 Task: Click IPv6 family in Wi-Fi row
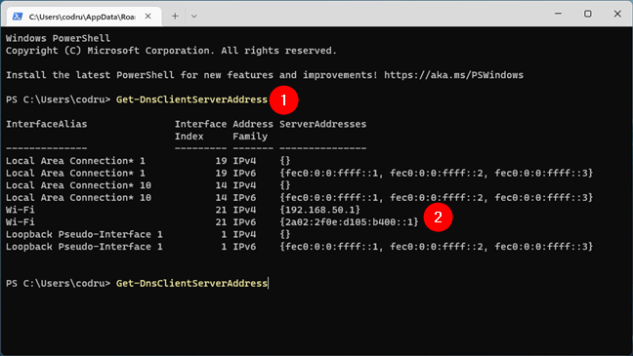click(244, 222)
